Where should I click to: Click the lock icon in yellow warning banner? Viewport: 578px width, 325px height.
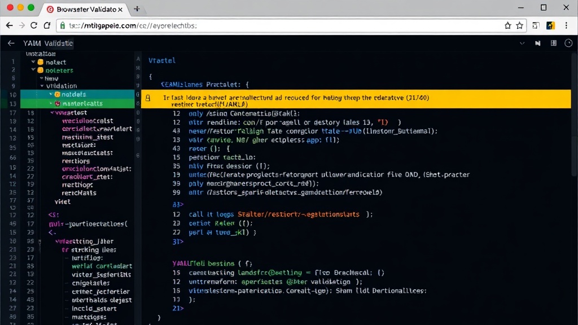tap(148, 98)
